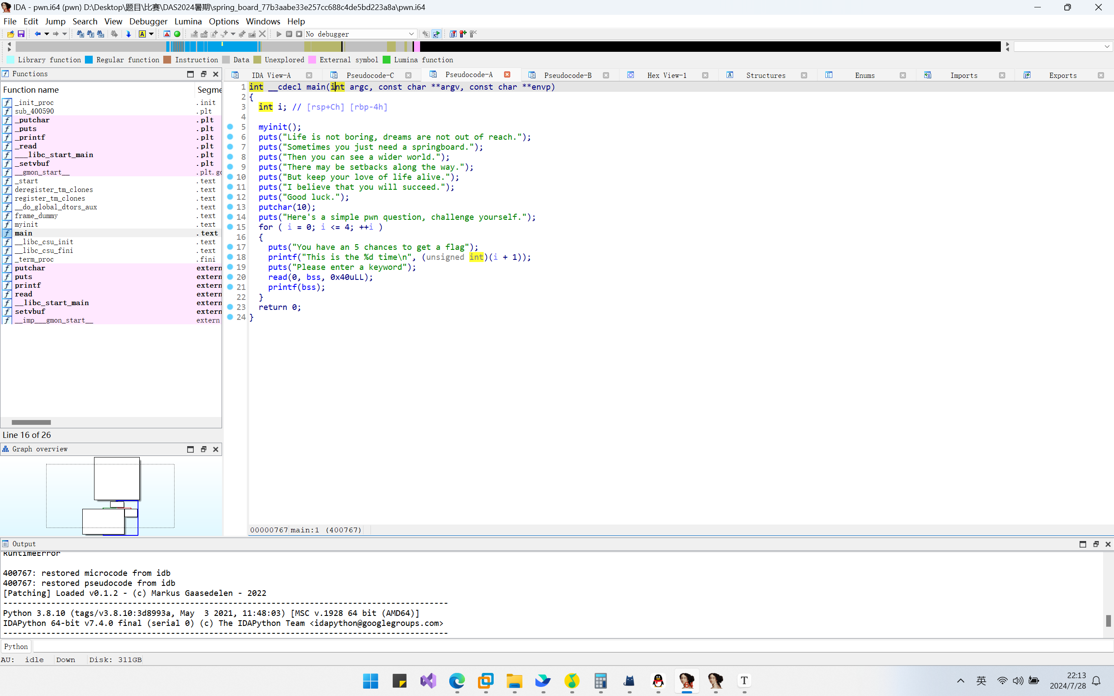Click the Python command input field
Image resolution: width=1114 pixels, height=696 pixels.
572,646
